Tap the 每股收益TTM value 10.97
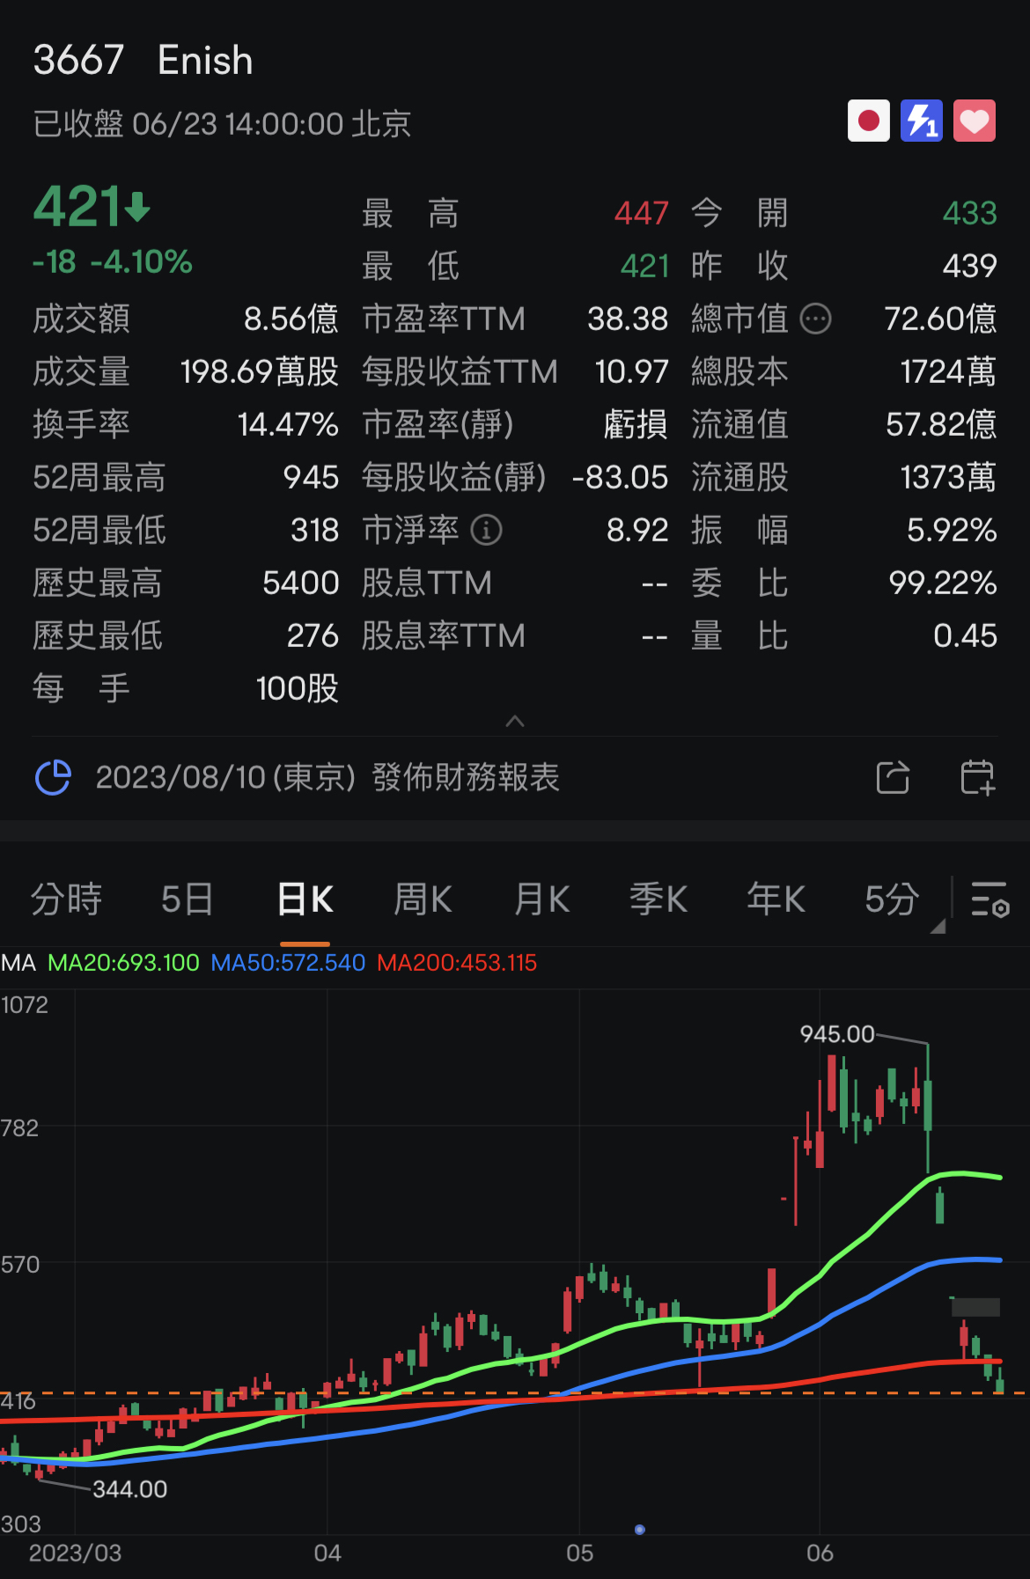 [x=631, y=371]
